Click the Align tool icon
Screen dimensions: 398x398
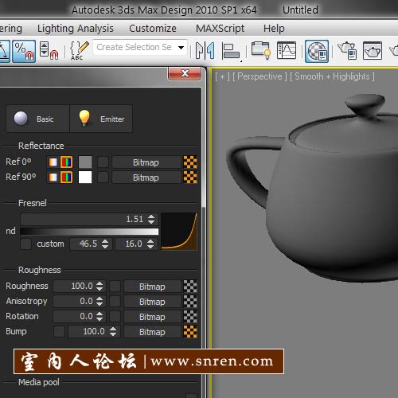pos(231,51)
